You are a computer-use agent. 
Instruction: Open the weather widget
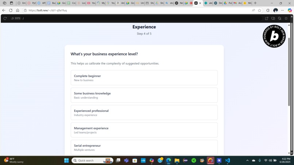click(14, 160)
